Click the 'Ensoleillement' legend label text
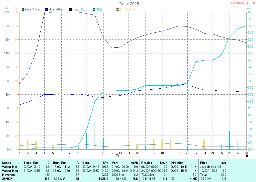256x182 pixels. click(127, 9)
